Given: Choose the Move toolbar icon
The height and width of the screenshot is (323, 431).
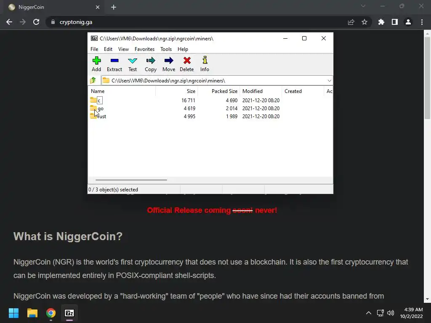Looking at the screenshot, I should 169,64.
